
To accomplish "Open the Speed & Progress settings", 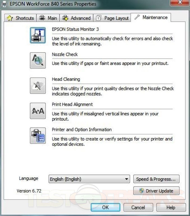I will tap(156, 179).
